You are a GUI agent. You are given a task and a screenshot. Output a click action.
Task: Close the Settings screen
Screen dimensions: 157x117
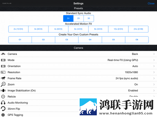(151, 3)
